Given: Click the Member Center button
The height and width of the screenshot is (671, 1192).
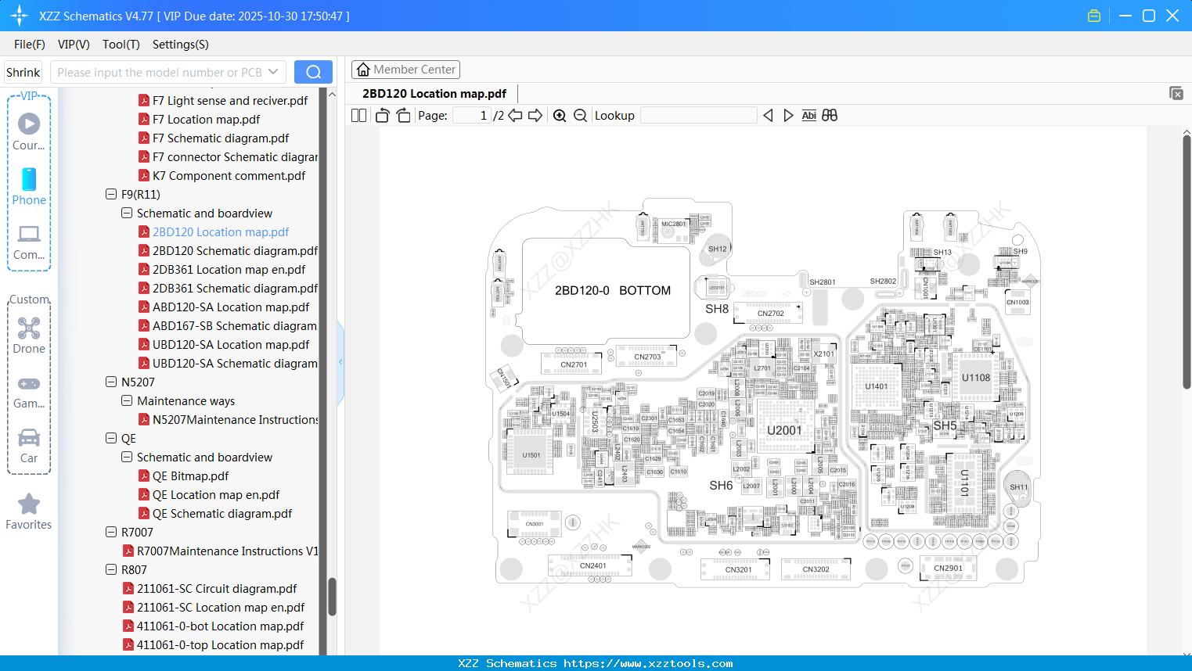Looking at the screenshot, I should (405, 70).
